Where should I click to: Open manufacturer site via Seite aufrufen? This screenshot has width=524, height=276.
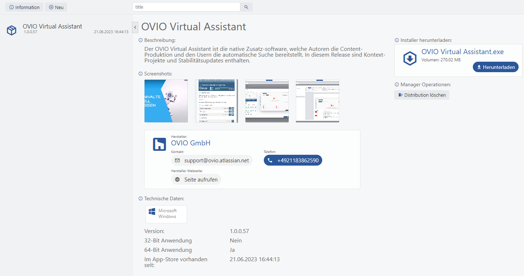click(x=196, y=179)
